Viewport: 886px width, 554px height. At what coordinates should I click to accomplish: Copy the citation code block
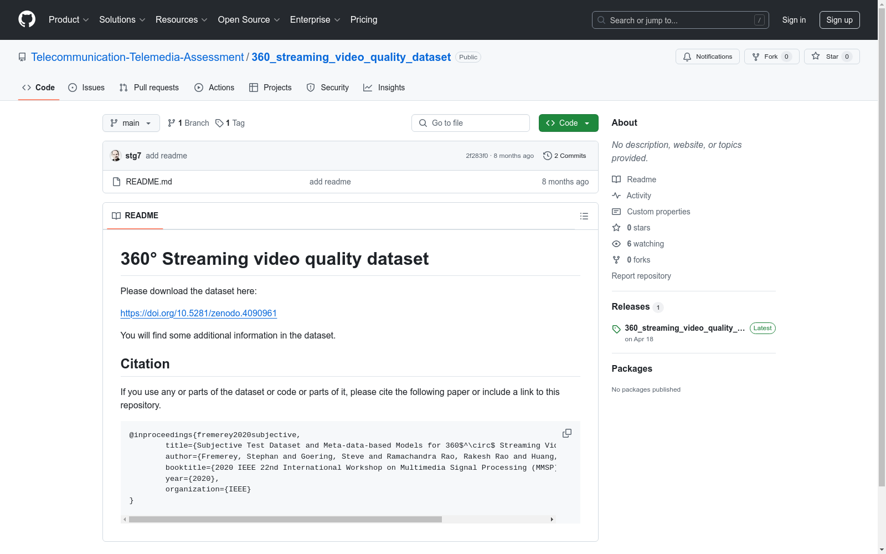pos(567,433)
